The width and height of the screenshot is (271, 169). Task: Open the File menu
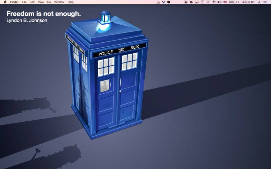[x=24, y=2]
